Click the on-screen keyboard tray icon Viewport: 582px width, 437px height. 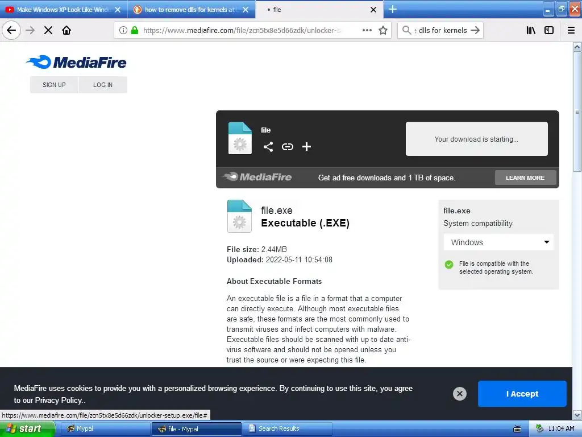[517, 429]
